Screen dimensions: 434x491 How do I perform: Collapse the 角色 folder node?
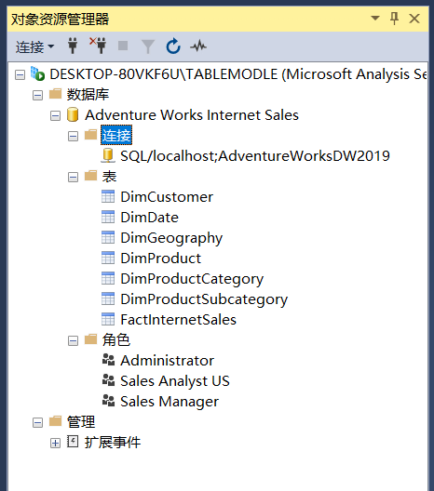pos(73,340)
